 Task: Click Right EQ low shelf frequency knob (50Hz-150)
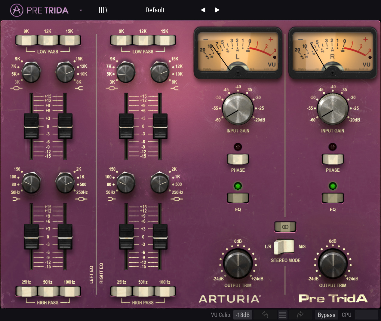click(x=126, y=182)
